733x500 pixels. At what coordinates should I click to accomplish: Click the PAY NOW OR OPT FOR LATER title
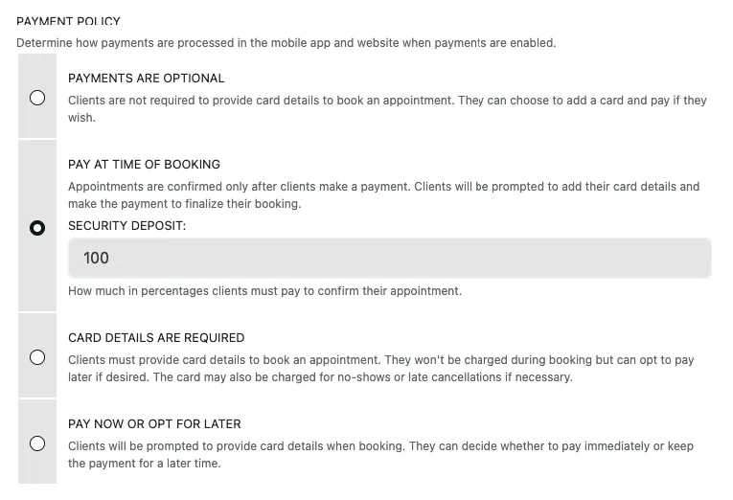coord(154,424)
